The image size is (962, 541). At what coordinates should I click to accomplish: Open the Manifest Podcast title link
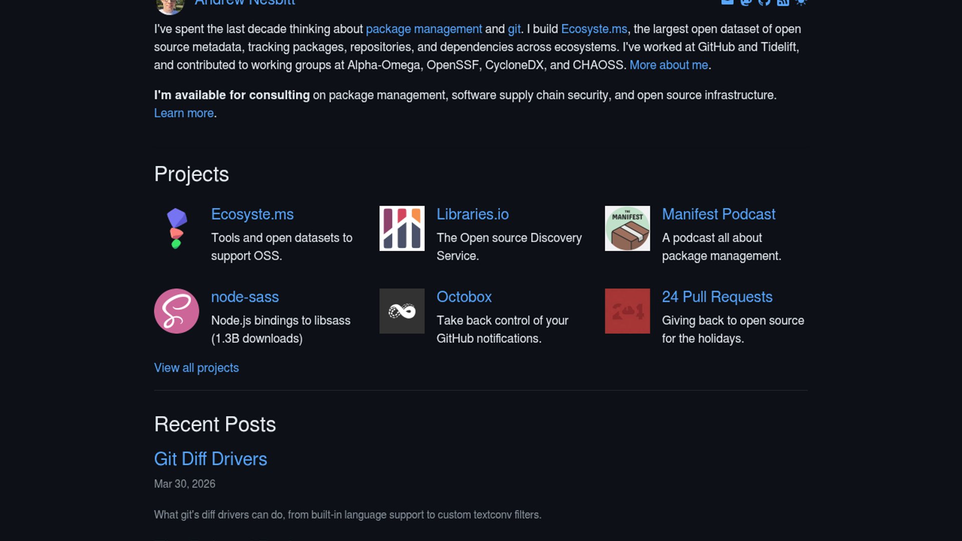point(718,214)
